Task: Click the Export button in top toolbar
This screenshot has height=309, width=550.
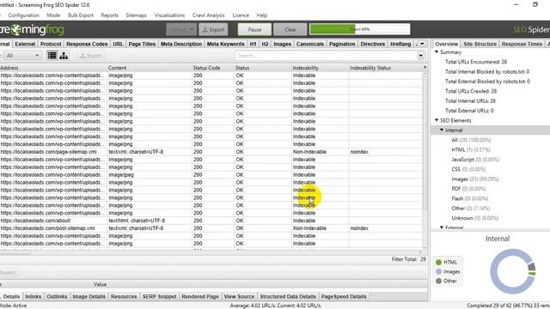Action: (213, 30)
